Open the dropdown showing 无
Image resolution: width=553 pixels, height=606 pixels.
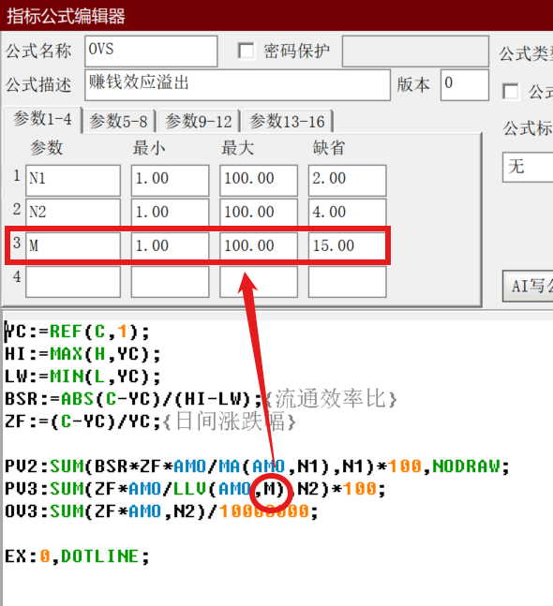528,167
